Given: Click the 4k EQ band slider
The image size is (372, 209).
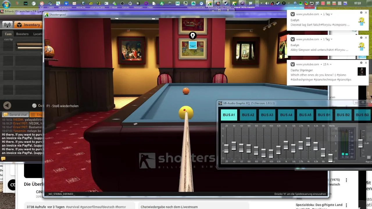Looking at the screenshot, I should pos(308,141).
